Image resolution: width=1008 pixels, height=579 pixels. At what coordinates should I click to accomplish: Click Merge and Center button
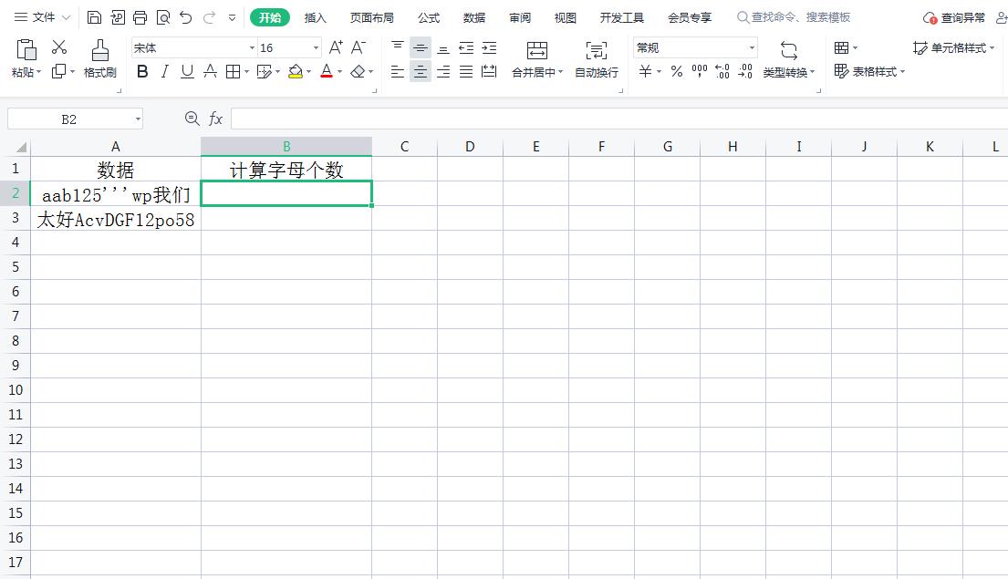pos(536,59)
